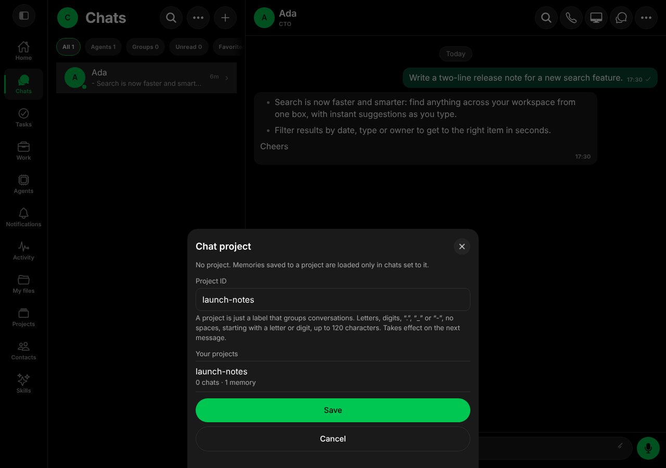Image resolution: width=666 pixels, height=468 pixels.
Task: Choose launch-notes from Your projects
Action: pyautogui.click(x=333, y=376)
